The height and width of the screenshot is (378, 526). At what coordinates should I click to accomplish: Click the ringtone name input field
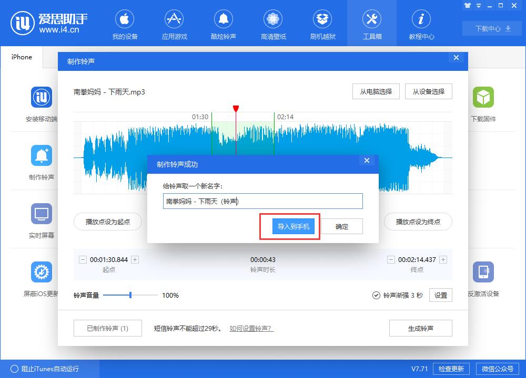click(x=262, y=201)
